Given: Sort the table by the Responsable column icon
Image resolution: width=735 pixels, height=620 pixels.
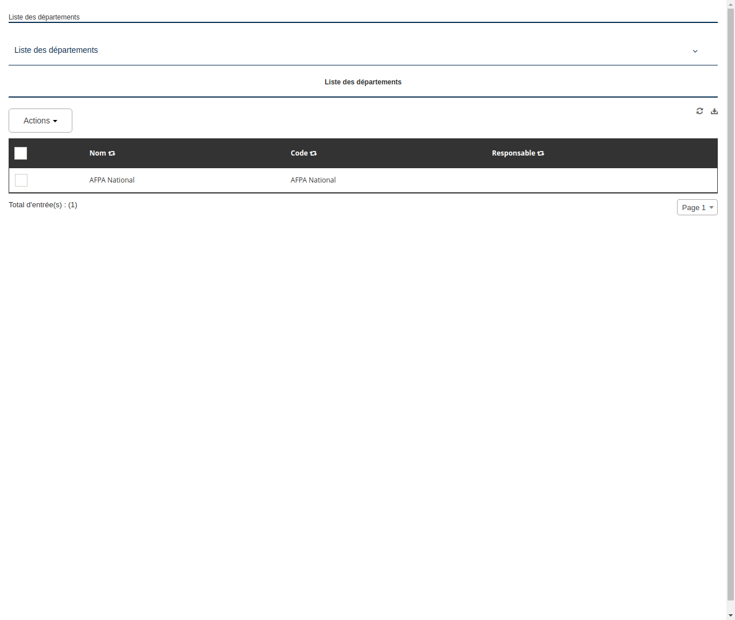Looking at the screenshot, I should click(x=540, y=153).
